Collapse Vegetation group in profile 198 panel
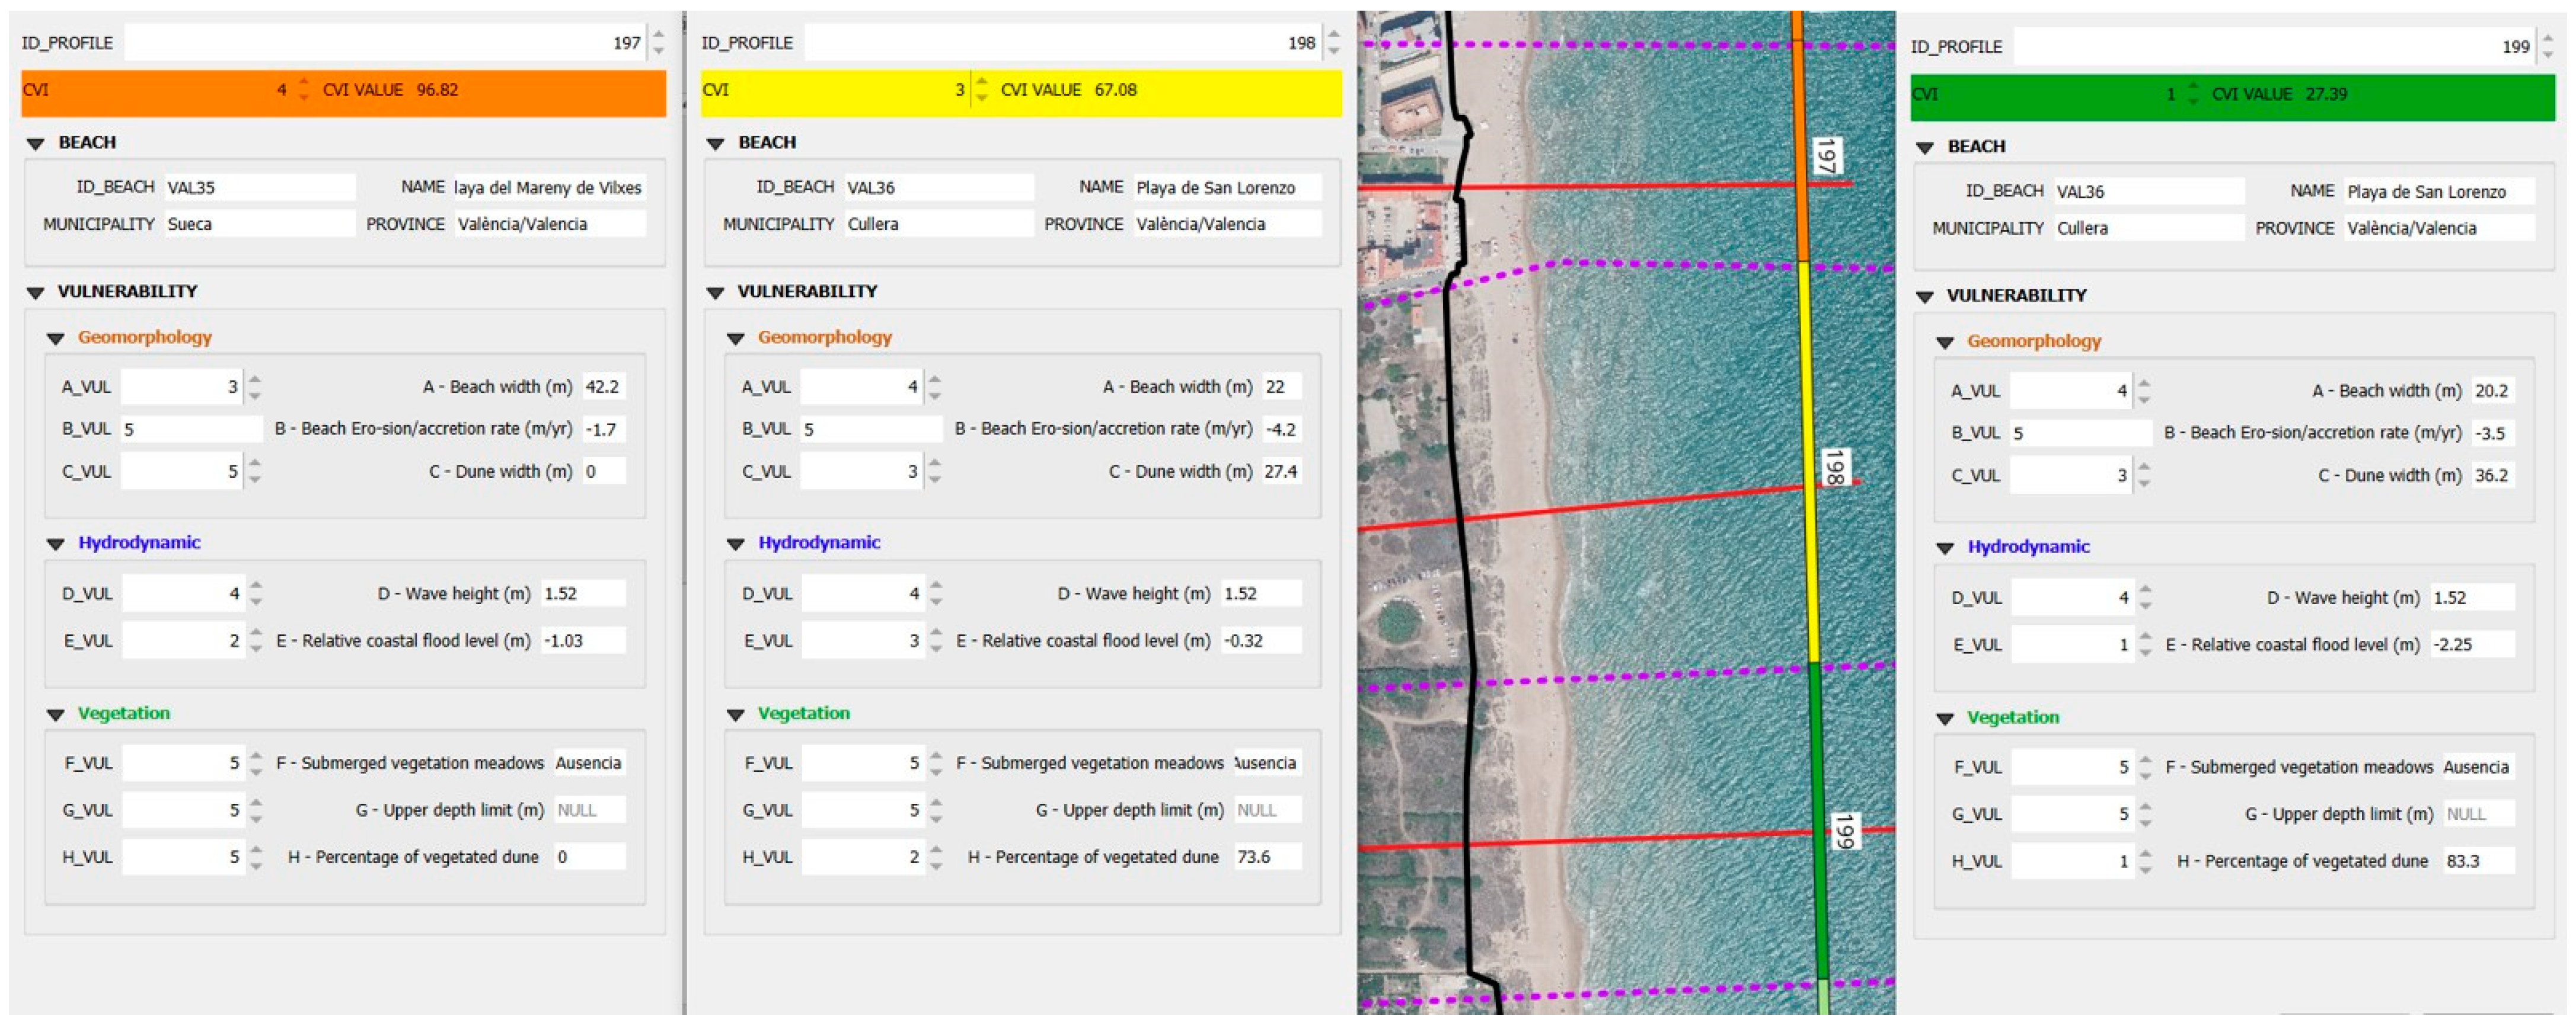This screenshot has height=1022, width=2576. tap(735, 715)
